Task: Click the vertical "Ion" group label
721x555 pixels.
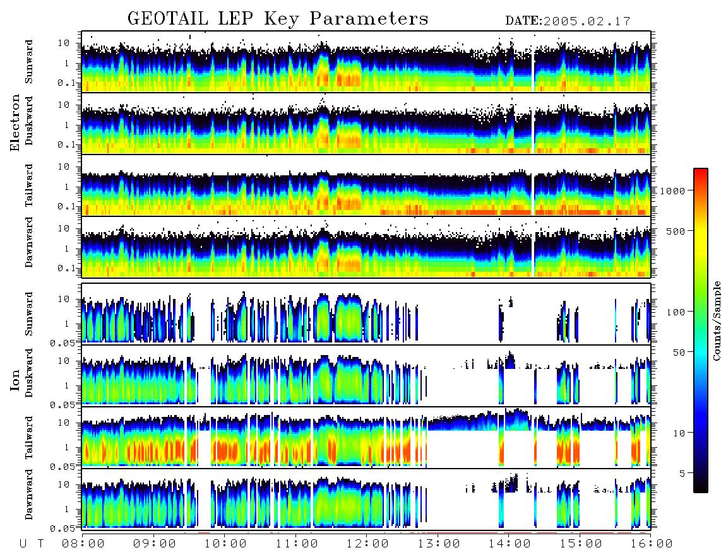Action: (x=15, y=381)
